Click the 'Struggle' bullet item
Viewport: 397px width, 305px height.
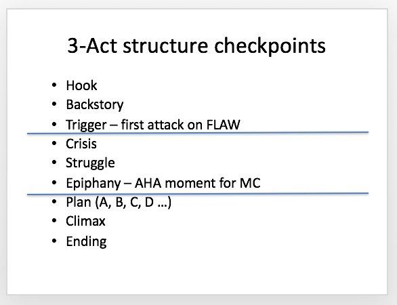[90, 163]
